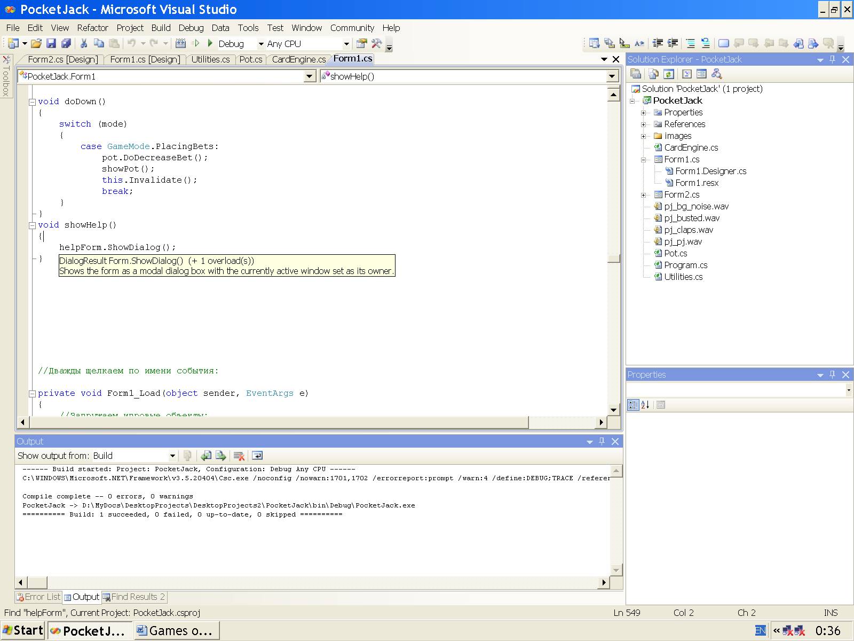Viewport: 854px width, 641px height.
Task: Click the Save All toolbar icon
Action: (66, 44)
